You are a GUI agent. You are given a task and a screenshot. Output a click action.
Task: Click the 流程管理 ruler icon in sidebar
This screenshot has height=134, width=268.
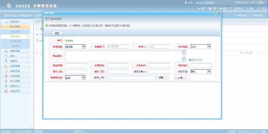click(x=6, y=66)
